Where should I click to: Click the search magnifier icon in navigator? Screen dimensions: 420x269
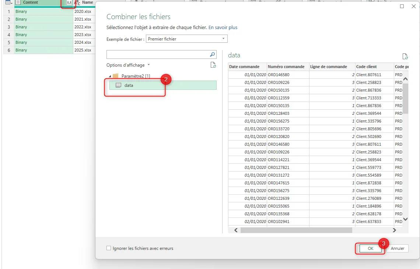tap(213, 54)
